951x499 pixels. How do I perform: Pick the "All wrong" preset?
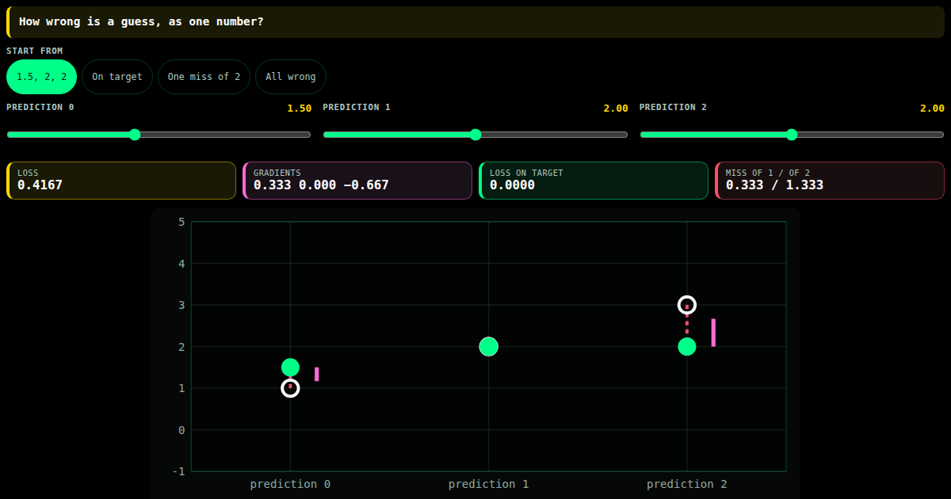(291, 77)
